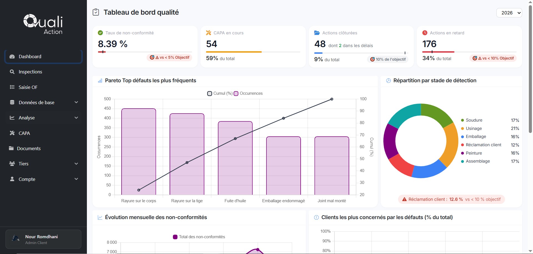This screenshot has width=533, height=254.
Task: Toggle Emballage in the donut legend
Action: coord(490,137)
